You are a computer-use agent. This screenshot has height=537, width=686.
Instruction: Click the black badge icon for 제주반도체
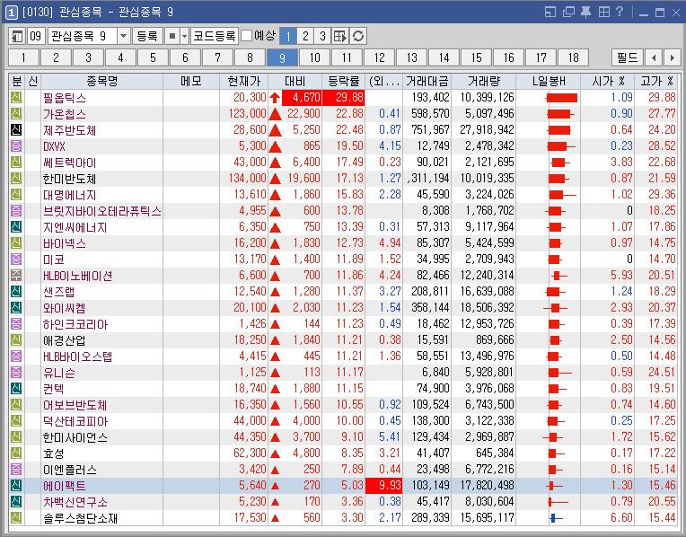point(16,129)
